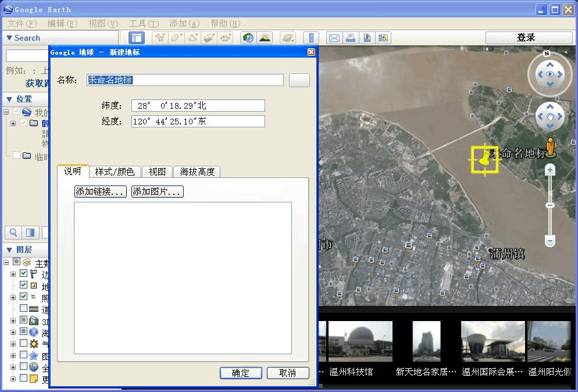Click the Google Earth globe icon in Places tree

27,112
